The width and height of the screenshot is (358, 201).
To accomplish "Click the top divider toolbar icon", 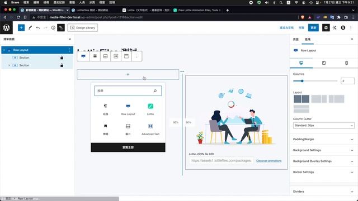I will 126,56.
